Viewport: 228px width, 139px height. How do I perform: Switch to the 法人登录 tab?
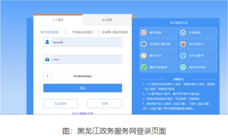coord(107,20)
